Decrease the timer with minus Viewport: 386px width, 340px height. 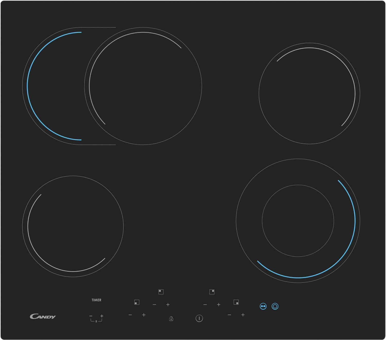(x=91, y=316)
